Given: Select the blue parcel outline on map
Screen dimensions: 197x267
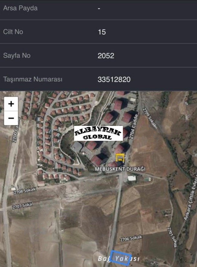Looking at the screenshot, I should [x=121, y=258].
